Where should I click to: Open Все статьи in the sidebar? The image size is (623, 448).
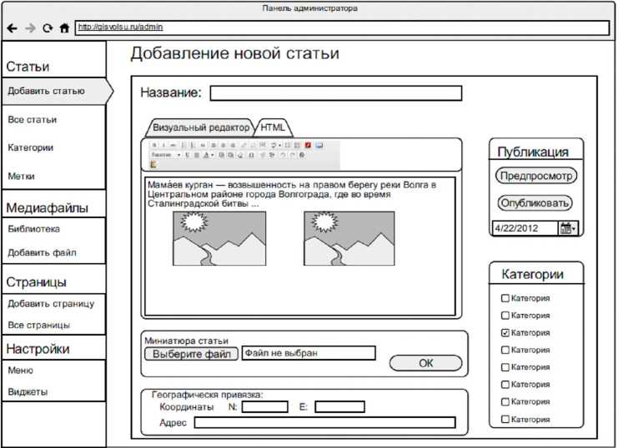coord(33,119)
